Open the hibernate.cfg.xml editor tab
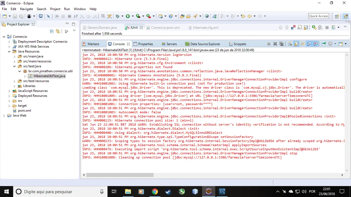 point(205,28)
